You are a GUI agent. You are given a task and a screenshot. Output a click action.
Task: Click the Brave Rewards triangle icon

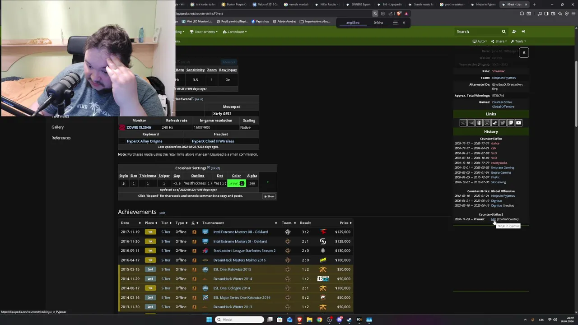point(406,14)
